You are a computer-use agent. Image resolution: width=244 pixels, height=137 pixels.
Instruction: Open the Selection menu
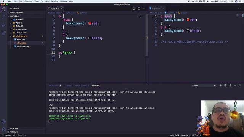[x=28, y=2]
